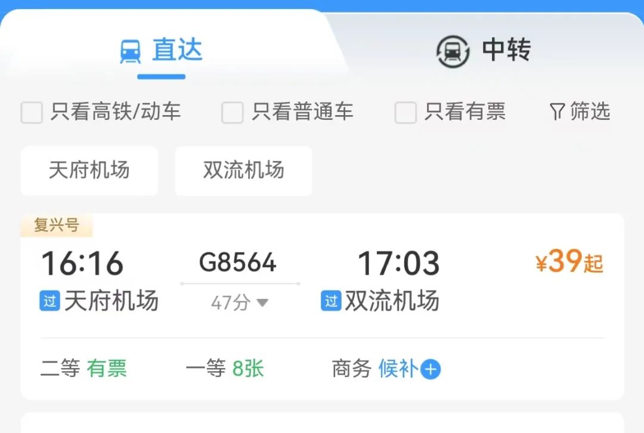Screen dimensions: 644x433
Task: Select the 天府机场 station chip
Action: click(x=89, y=171)
